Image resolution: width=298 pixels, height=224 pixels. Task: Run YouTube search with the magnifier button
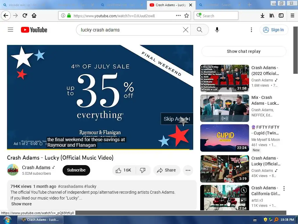coord(199,30)
